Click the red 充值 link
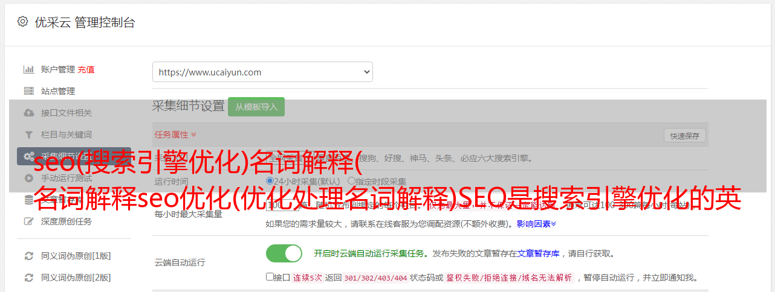This screenshot has width=775, height=292. tap(86, 69)
